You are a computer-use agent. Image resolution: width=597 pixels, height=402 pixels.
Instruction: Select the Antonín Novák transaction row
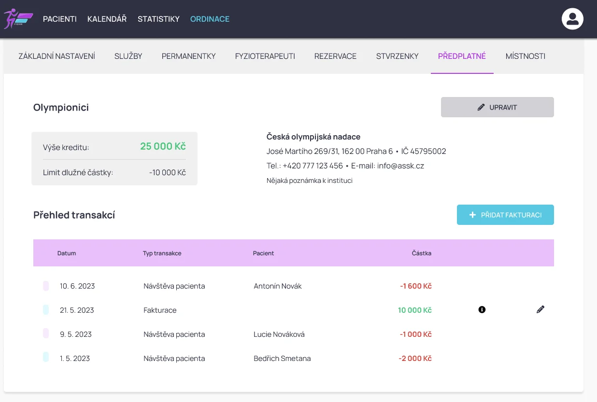point(277,286)
